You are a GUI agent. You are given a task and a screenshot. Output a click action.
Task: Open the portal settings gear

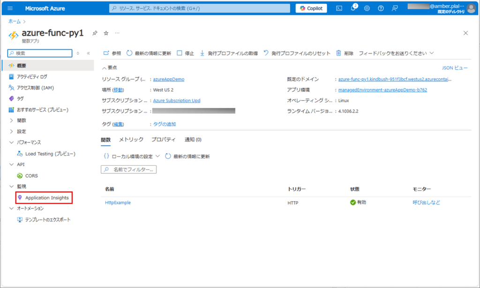tap(367, 8)
